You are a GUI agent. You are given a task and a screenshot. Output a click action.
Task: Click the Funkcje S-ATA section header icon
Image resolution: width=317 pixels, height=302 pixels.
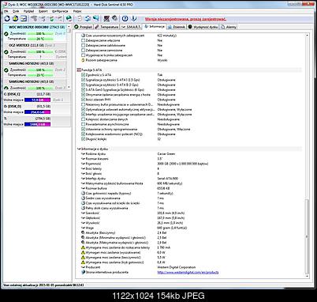[79, 70]
